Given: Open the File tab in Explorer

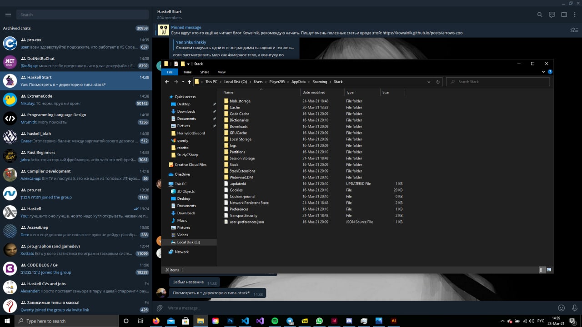Looking at the screenshot, I should point(170,72).
